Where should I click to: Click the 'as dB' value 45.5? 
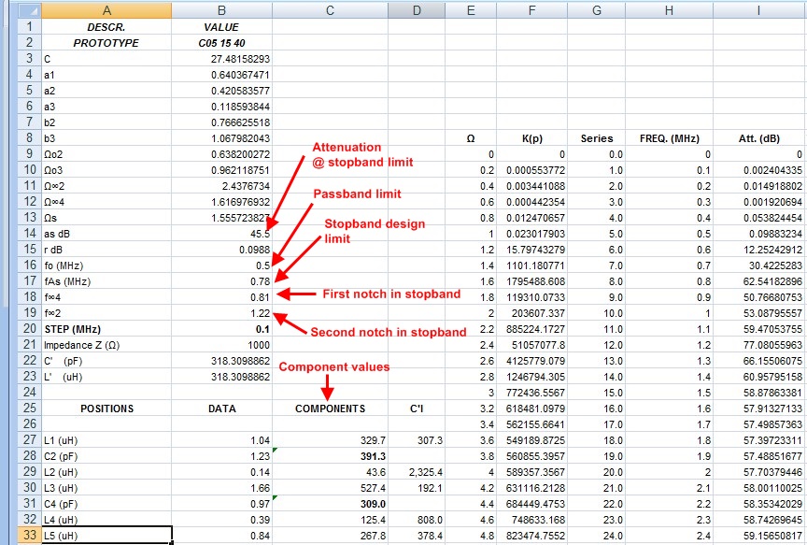pyautogui.click(x=221, y=234)
